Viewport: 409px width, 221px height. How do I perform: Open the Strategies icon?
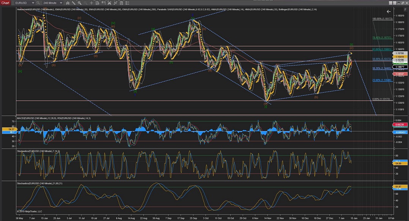(121, 3)
